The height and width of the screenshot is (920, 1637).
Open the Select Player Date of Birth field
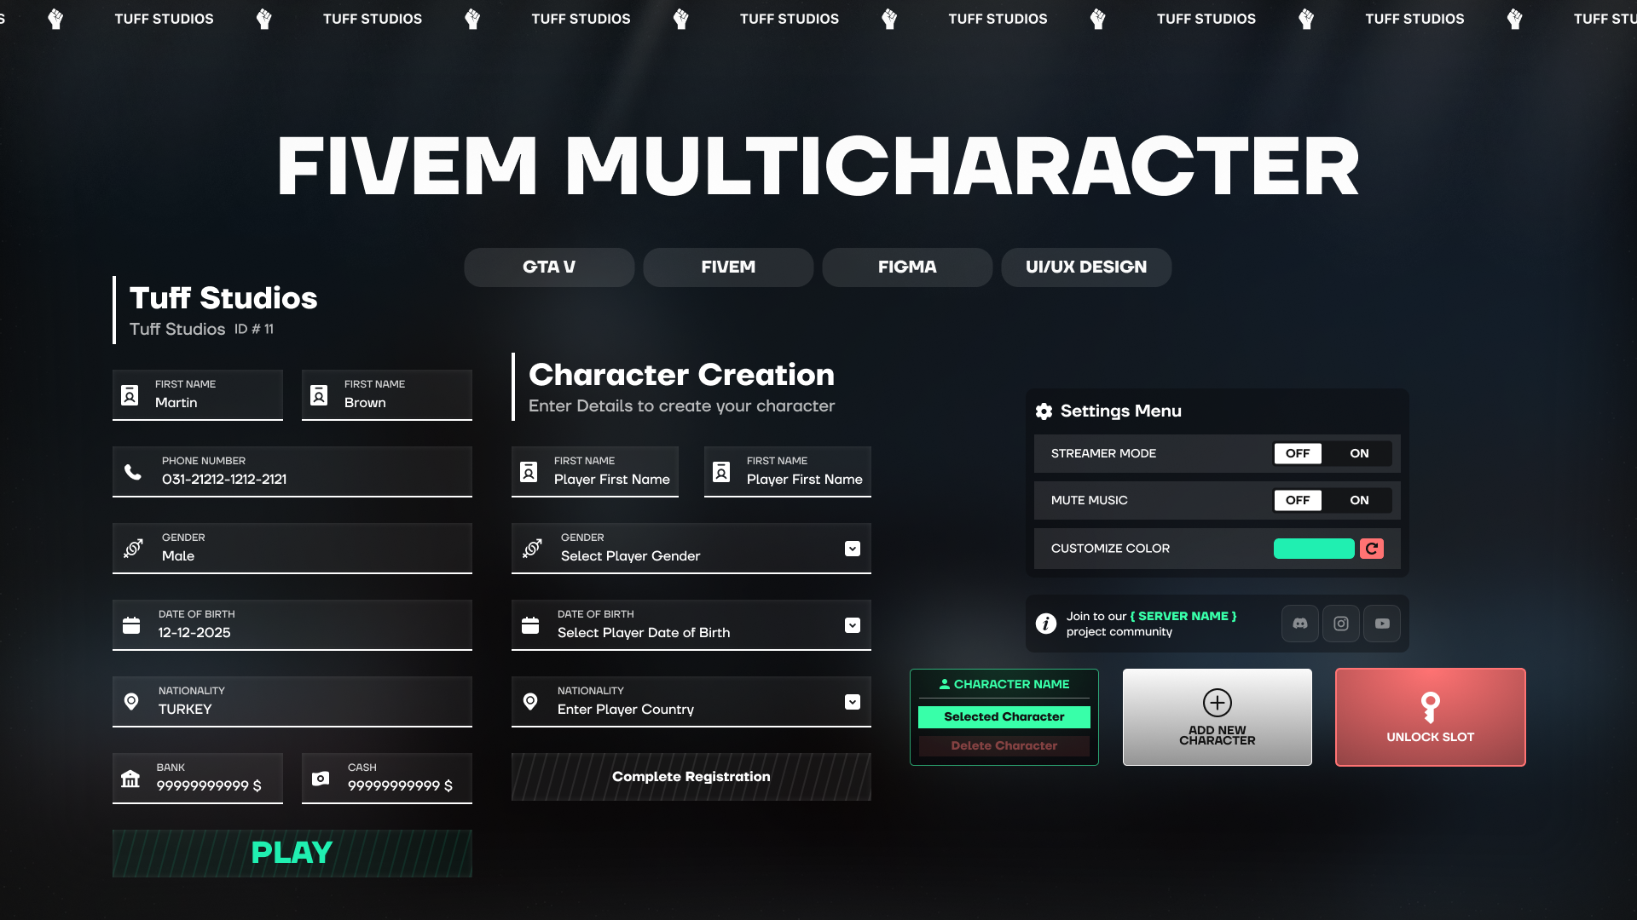(691, 625)
